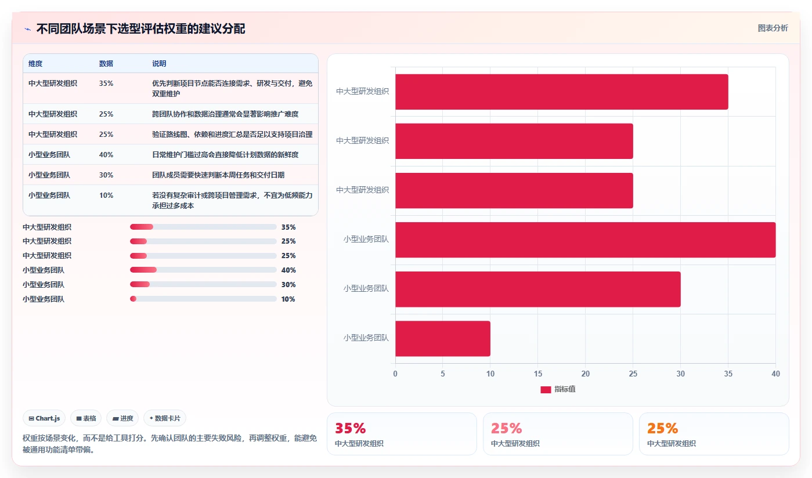Click the 数据 column header
This screenshot has width=812, height=478.
tap(106, 64)
